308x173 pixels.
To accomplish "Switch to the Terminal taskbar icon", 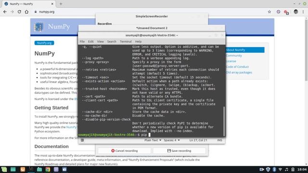I will pyautogui.click(x=31, y=170).
